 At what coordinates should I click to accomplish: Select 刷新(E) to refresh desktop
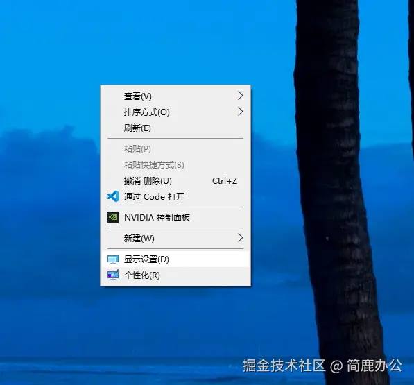(x=175, y=128)
